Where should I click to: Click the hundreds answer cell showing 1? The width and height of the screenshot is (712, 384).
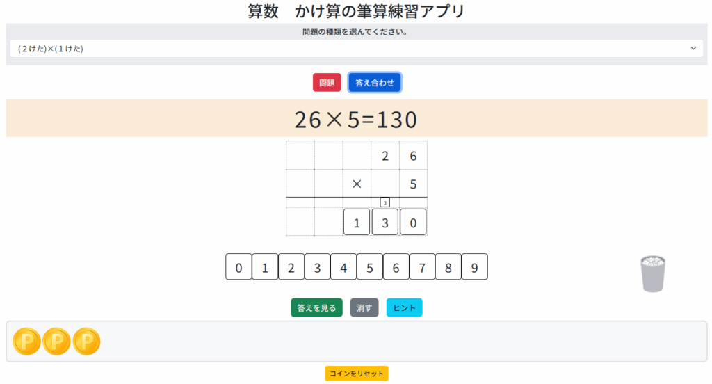pyautogui.click(x=357, y=223)
